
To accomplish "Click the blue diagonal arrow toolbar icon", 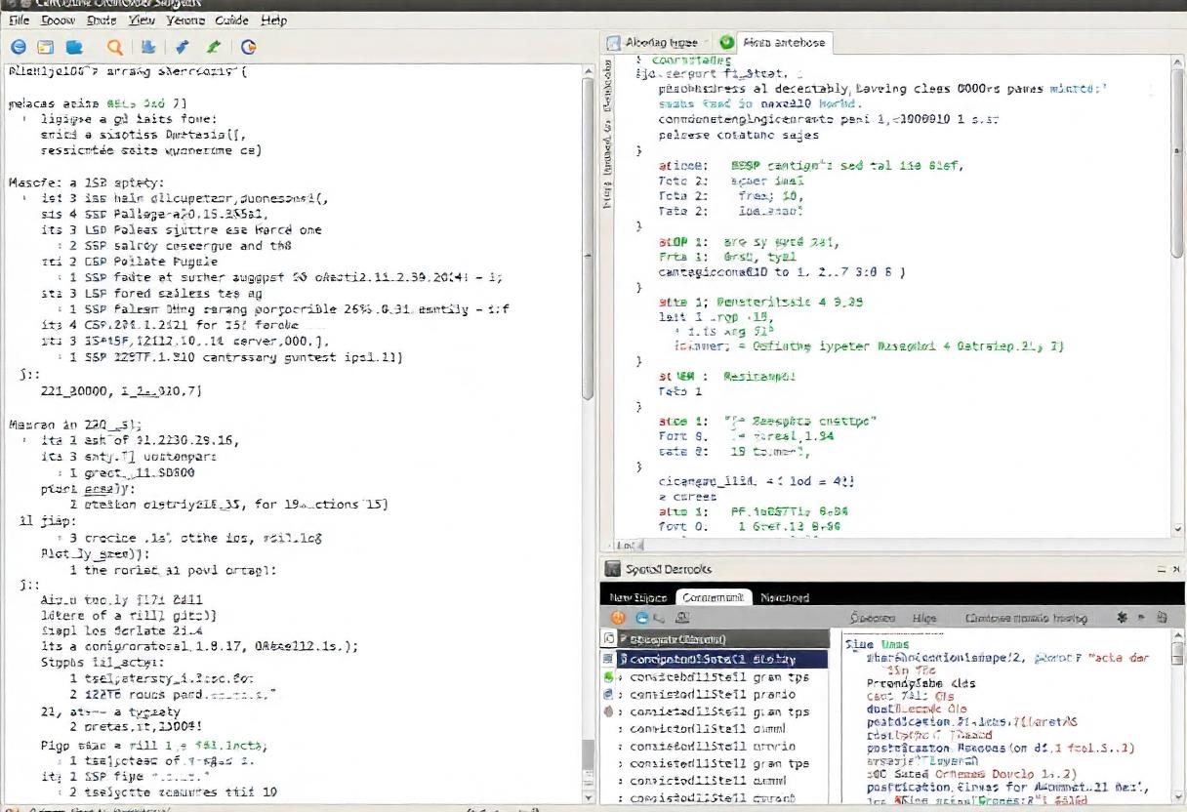I will click(x=182, y=46).
